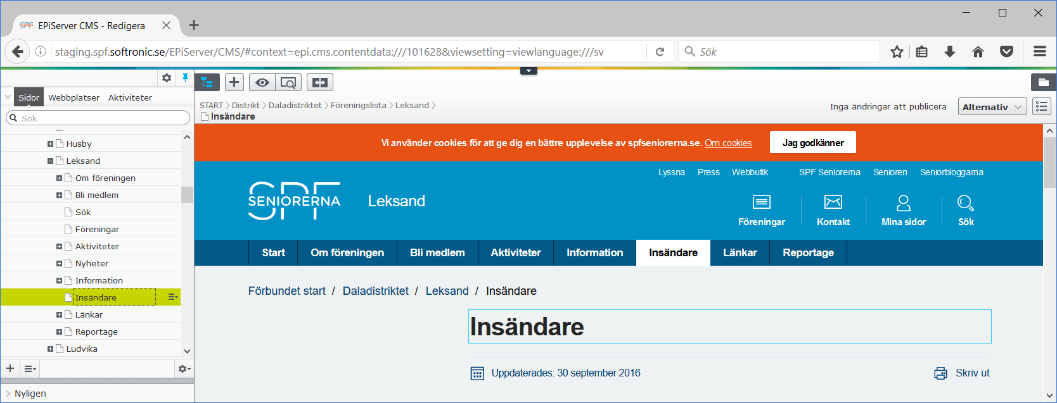Image resolution: width=1057 pixels, height=403 pixels.
Task: Follow the Lyssna link
Action: click(x=672, y=172)
